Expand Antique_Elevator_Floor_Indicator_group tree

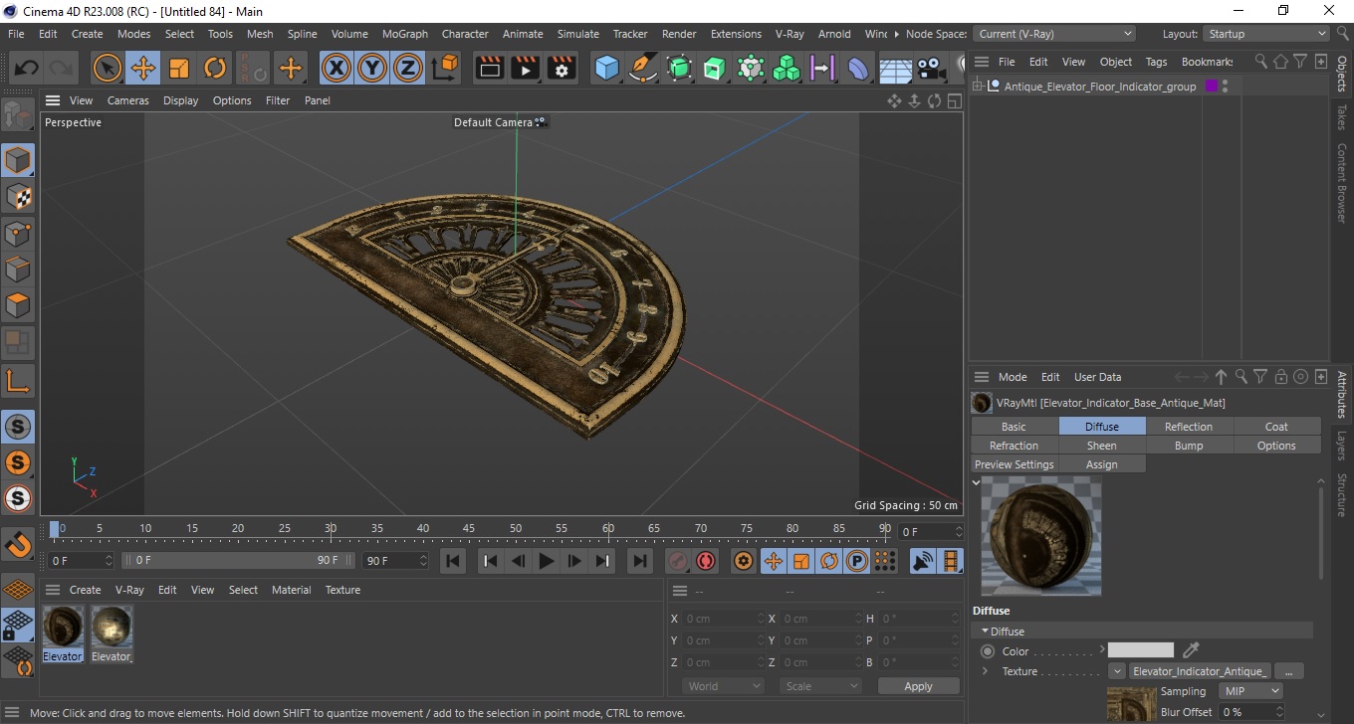[978, 87]
